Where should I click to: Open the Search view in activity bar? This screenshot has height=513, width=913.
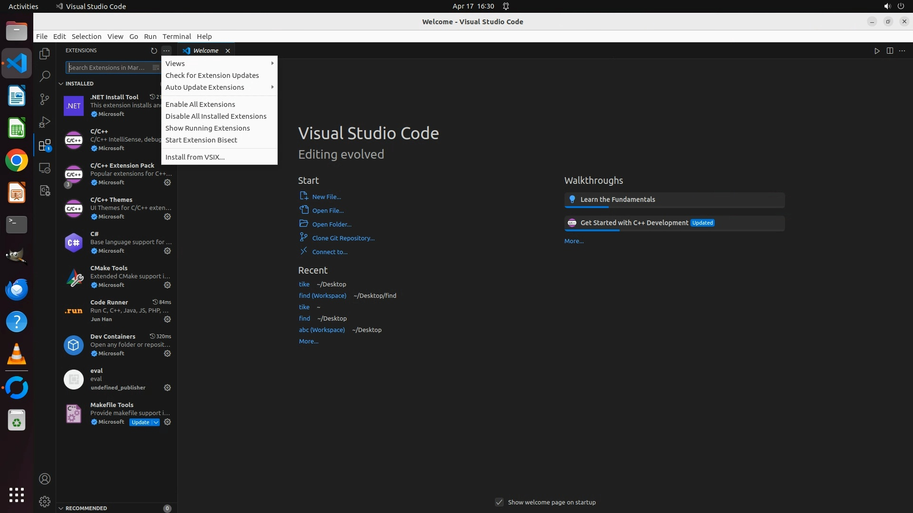pos(45,76)
